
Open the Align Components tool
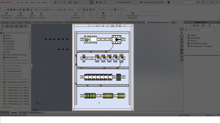pos(41,15)
